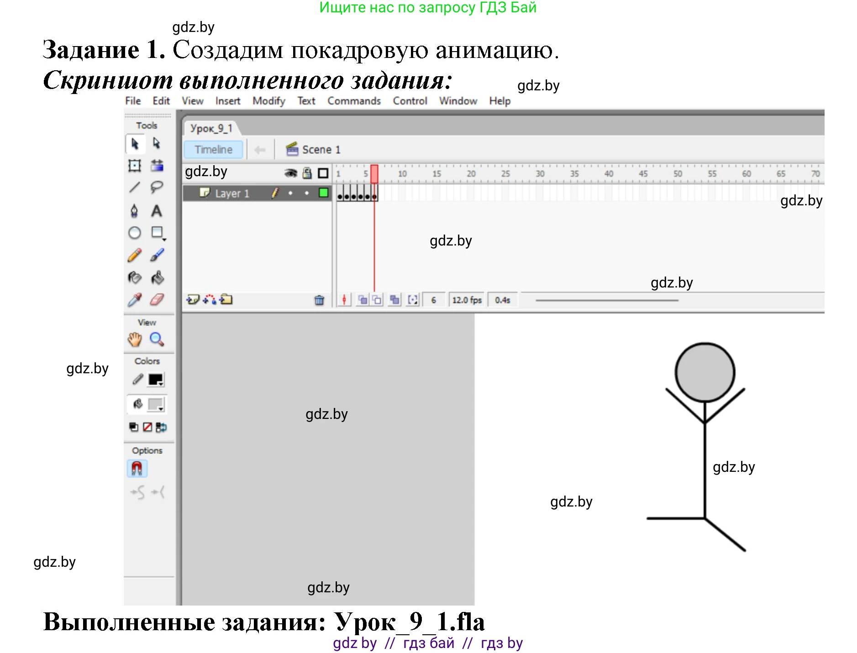Select the Lasso tool
Screen dimensions: 857x653
point(157,187)
